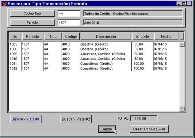Screen dimensions: 195x138
Task: Click the Código column header
Action: (x=71, y=36)
